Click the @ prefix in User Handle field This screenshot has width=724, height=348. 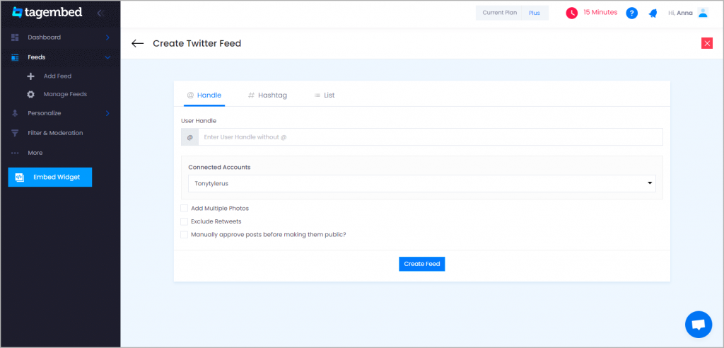pos(189,137)
